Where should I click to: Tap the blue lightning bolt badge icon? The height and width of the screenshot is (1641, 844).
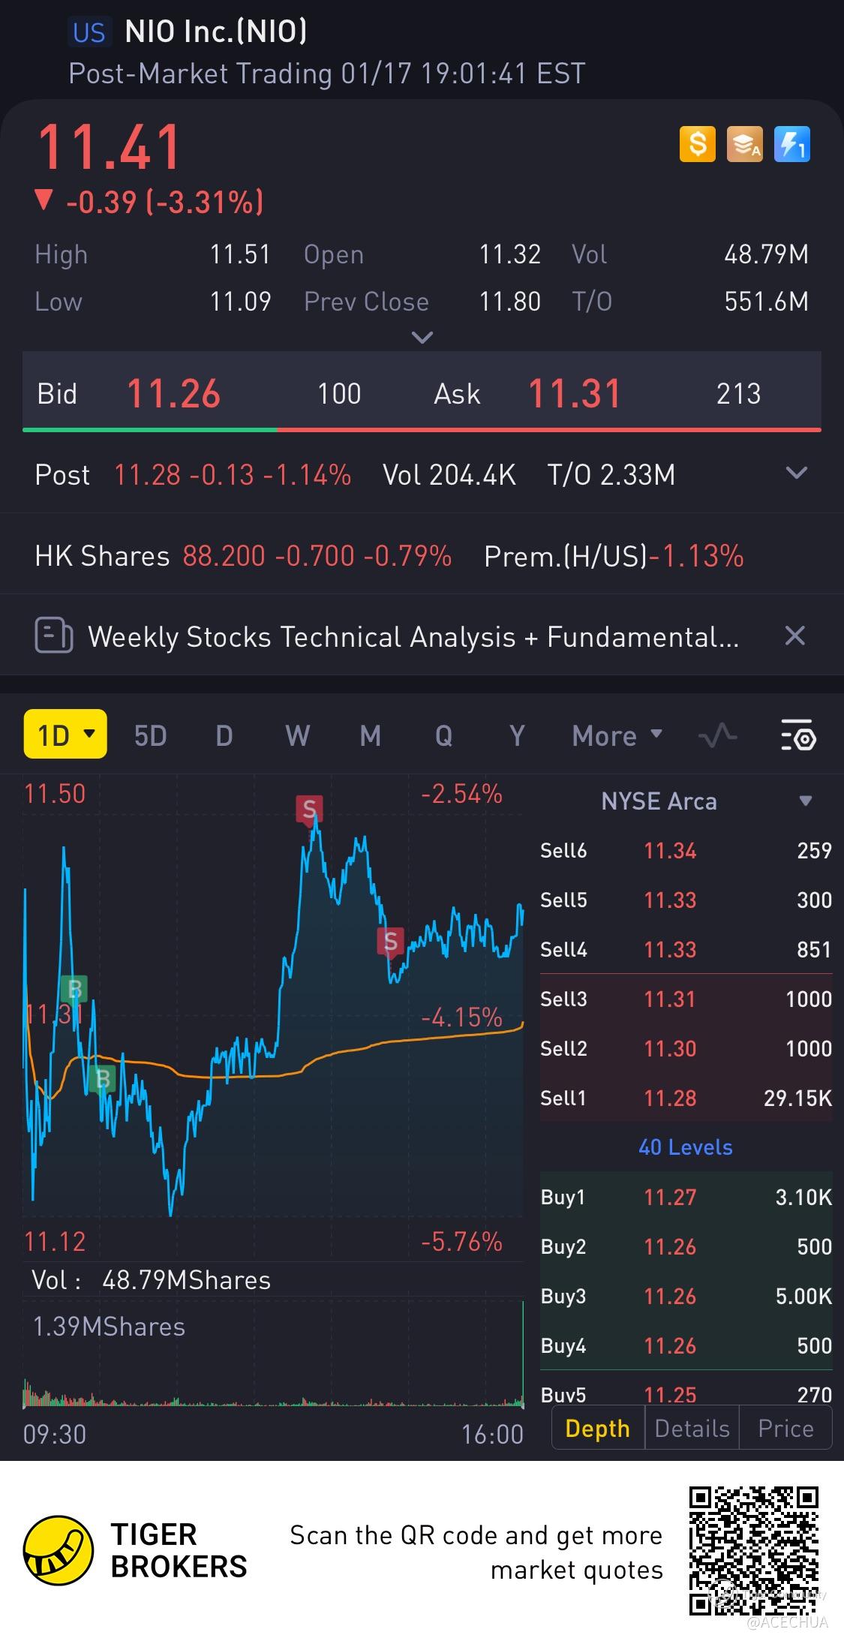click(x=792, y=143)
